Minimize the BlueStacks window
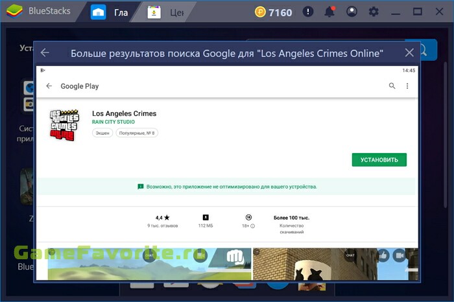Image resolution: width=454 pixels, height=302 pixels. pyautogui.click(x=396, y=14)
